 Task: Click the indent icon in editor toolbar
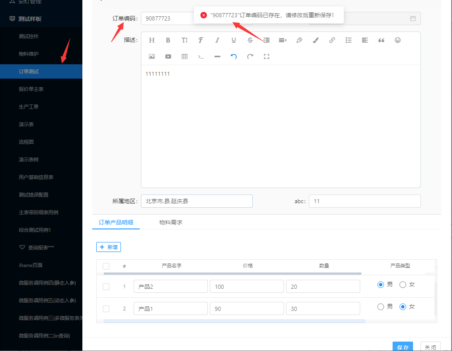[266, 40]
